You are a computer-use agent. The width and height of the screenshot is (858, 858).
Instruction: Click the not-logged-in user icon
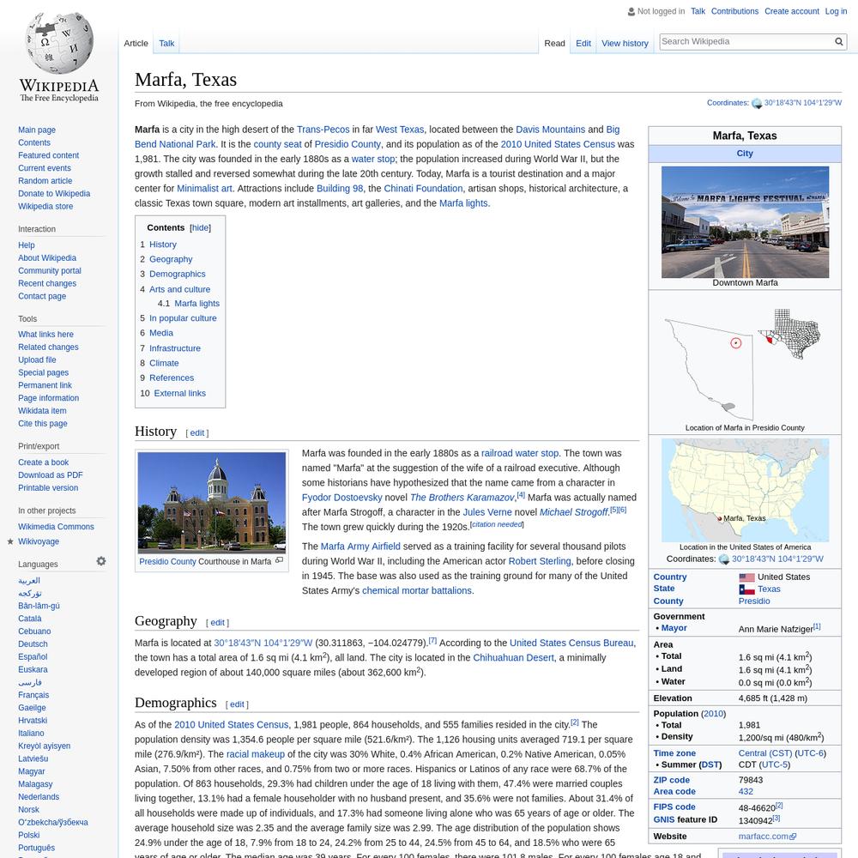coord(631,11)
